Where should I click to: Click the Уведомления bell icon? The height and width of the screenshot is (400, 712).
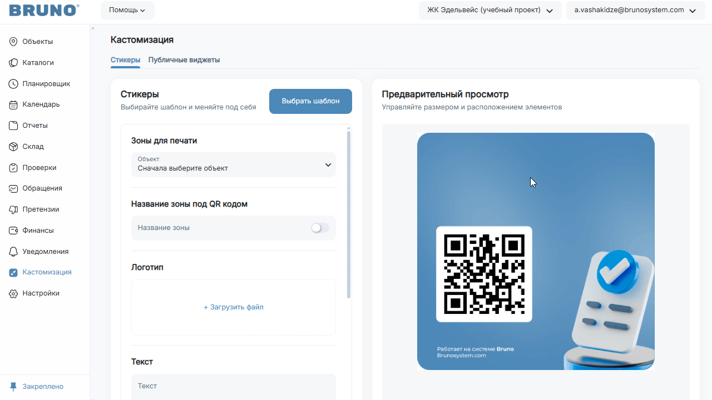(13, 252)
